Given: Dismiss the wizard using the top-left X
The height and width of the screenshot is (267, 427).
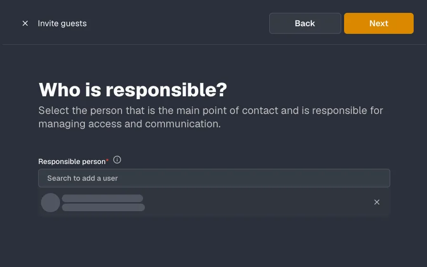Looking at the screenshot, I should tap(25, 23).
